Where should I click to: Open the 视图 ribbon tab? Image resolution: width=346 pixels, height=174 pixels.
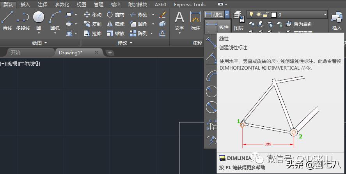82,4
